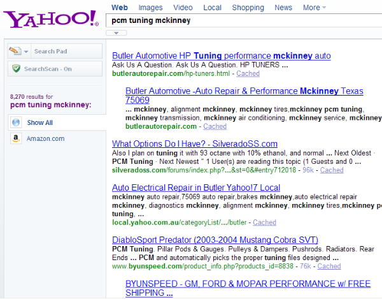
Task: Open the More dropdown menu
Action: pos(315,8)
